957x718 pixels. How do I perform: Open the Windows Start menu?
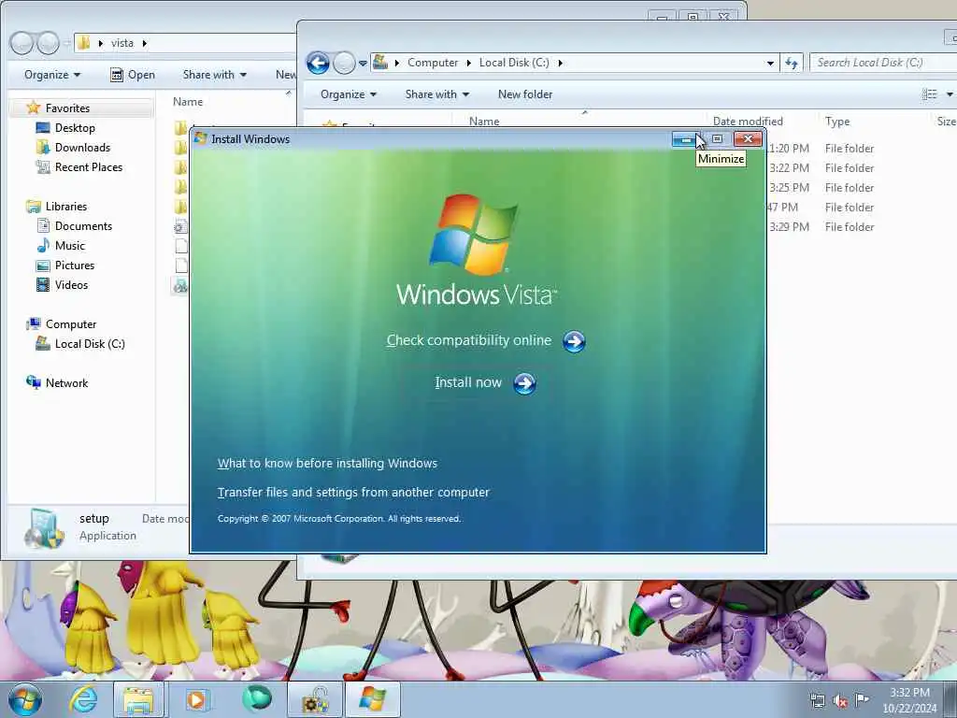point(25,699)
